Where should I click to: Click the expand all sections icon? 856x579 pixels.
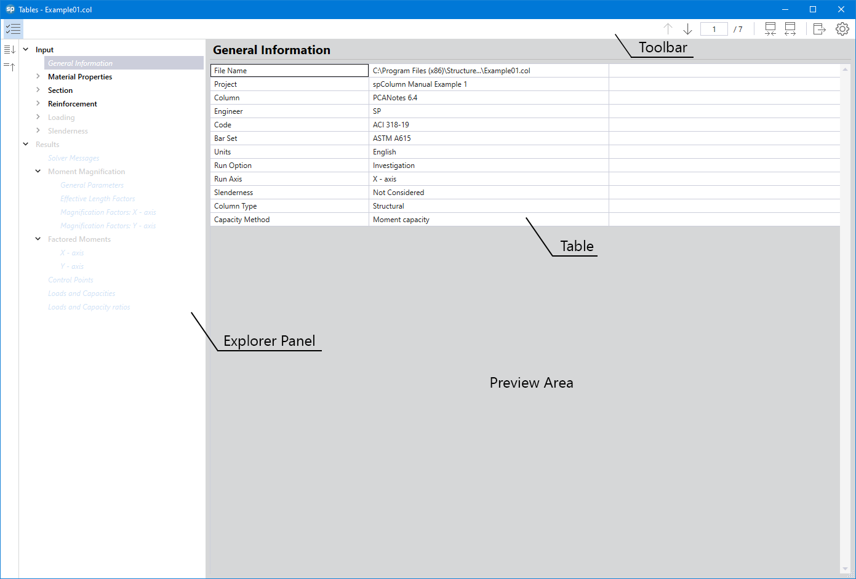click(x=9, y=49)
